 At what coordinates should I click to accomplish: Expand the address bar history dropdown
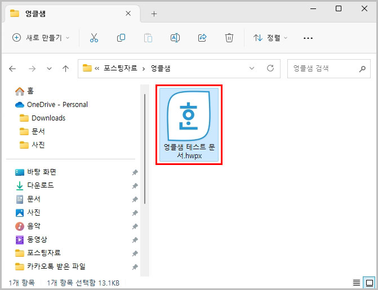pyautogui.click(x=252, y=68)
